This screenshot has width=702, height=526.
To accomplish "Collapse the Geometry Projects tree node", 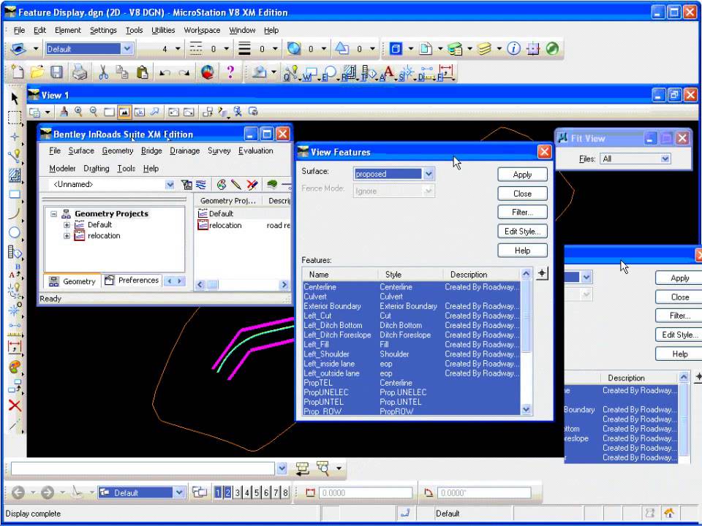I will (53, 214).
